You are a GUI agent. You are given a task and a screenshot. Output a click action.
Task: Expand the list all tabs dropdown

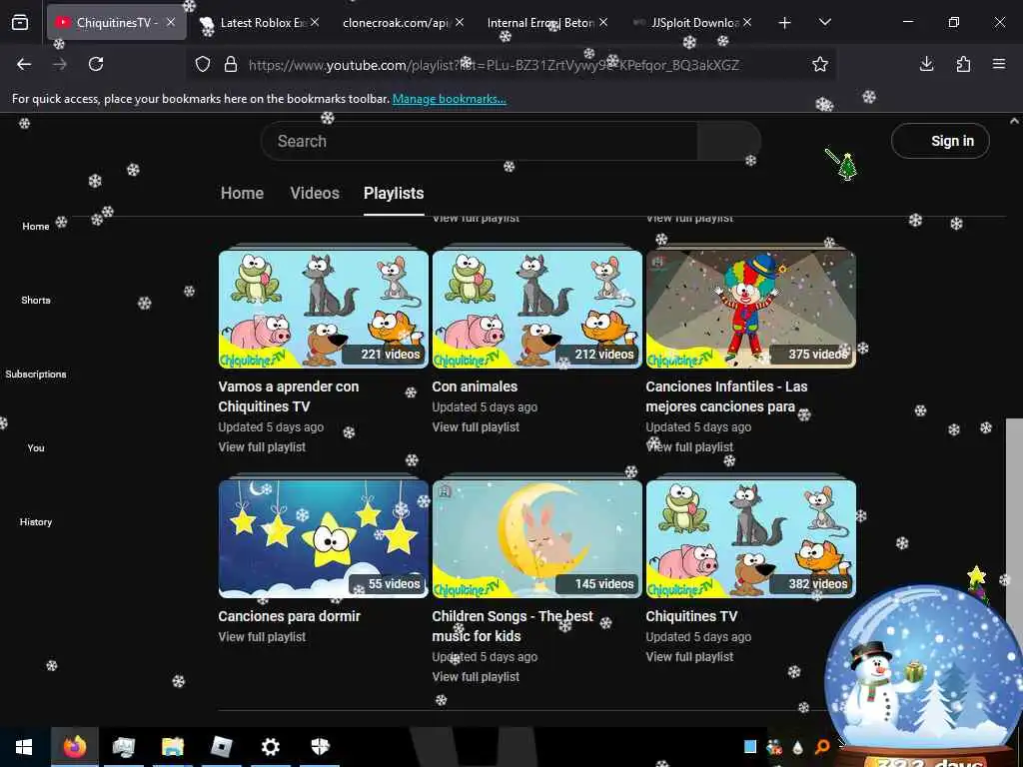pyautogui.click(x=824, y=22)
